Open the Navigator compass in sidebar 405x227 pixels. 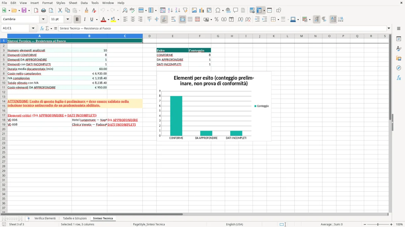[x=399, y=68]
